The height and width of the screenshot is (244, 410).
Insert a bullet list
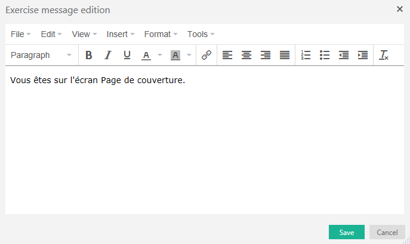[x=325, y=55]
